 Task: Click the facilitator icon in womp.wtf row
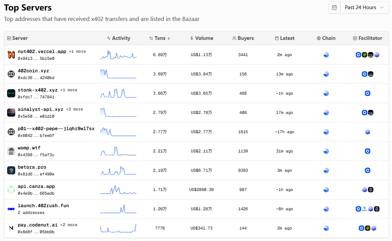(x=368, y=151)
